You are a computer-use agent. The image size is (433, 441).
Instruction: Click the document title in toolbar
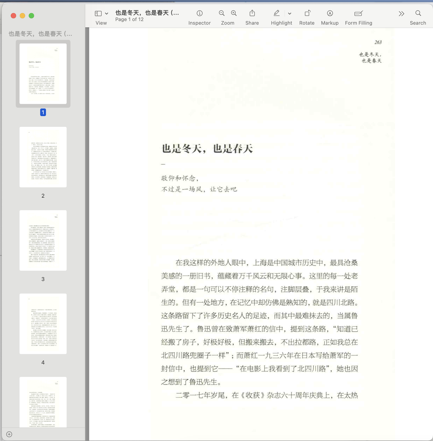click(x=147, y=13)
